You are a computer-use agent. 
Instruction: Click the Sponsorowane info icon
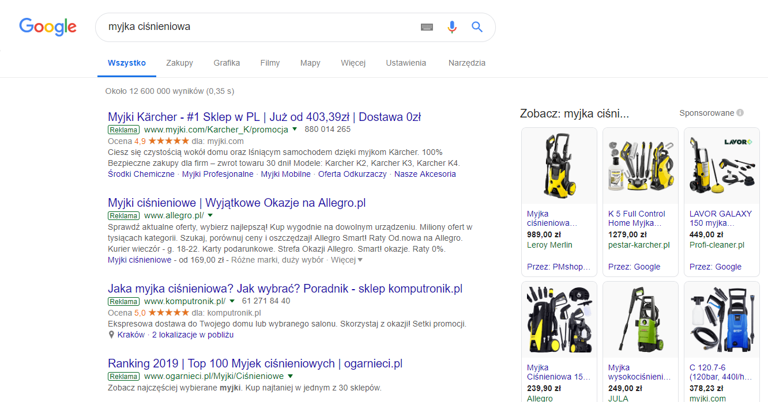click(740, 113)
